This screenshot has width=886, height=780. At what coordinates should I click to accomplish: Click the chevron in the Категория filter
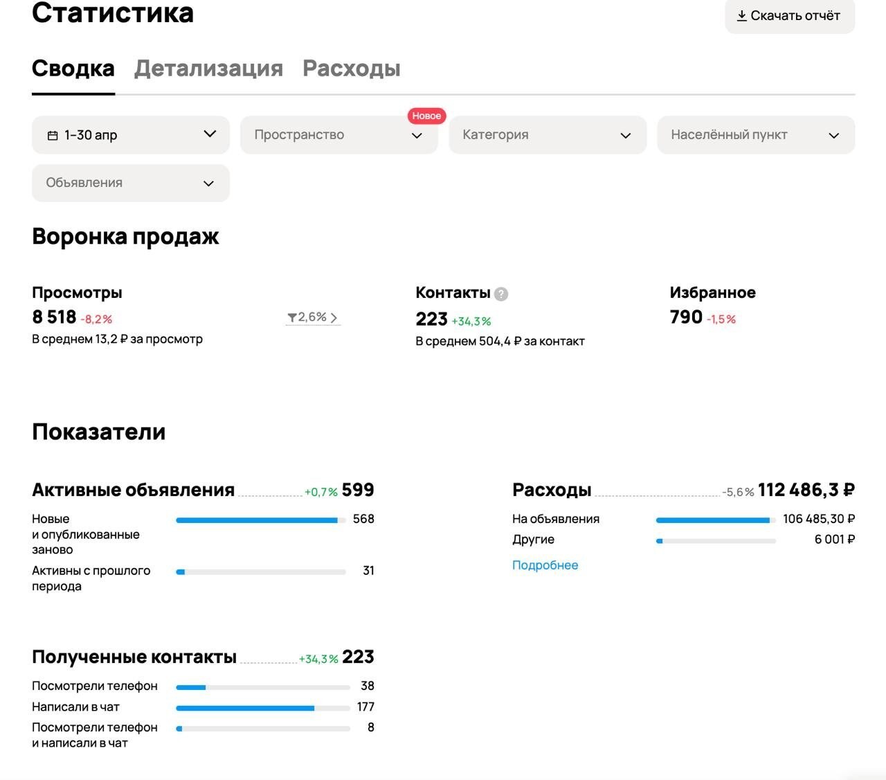(626, 136)
